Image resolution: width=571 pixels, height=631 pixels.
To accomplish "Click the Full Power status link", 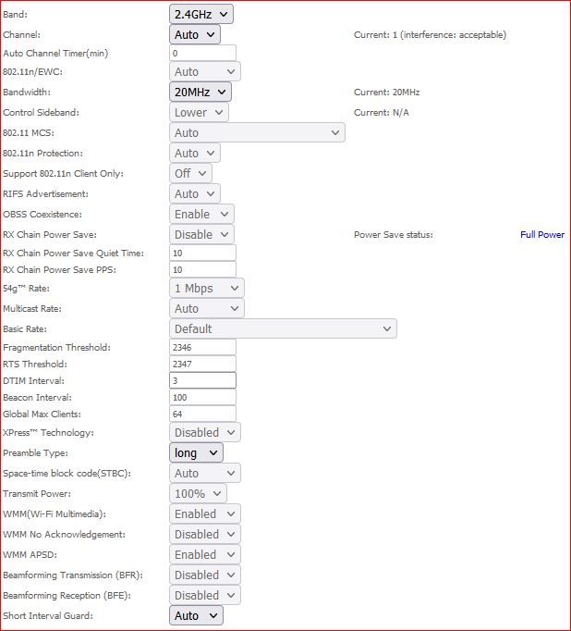I will tap(541, 234).
